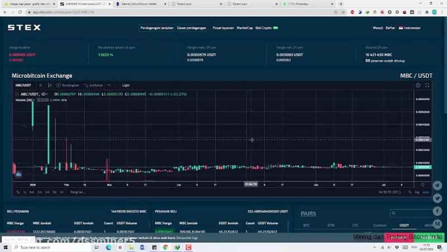This screenshot has width=447, height=252.
Task: Click the chart undo arrow
Action: point(109,85)
